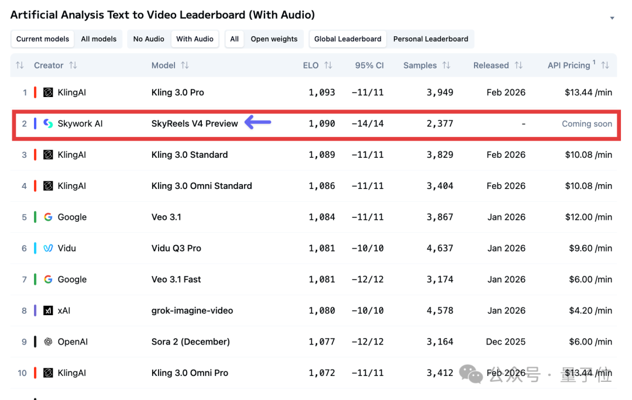Select the All weights filter
The height and width of the screenshot is (400, 632).
click(x=234, y=39)
